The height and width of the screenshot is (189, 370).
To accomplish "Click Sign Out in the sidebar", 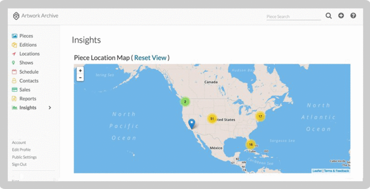I will coord(19,164).
